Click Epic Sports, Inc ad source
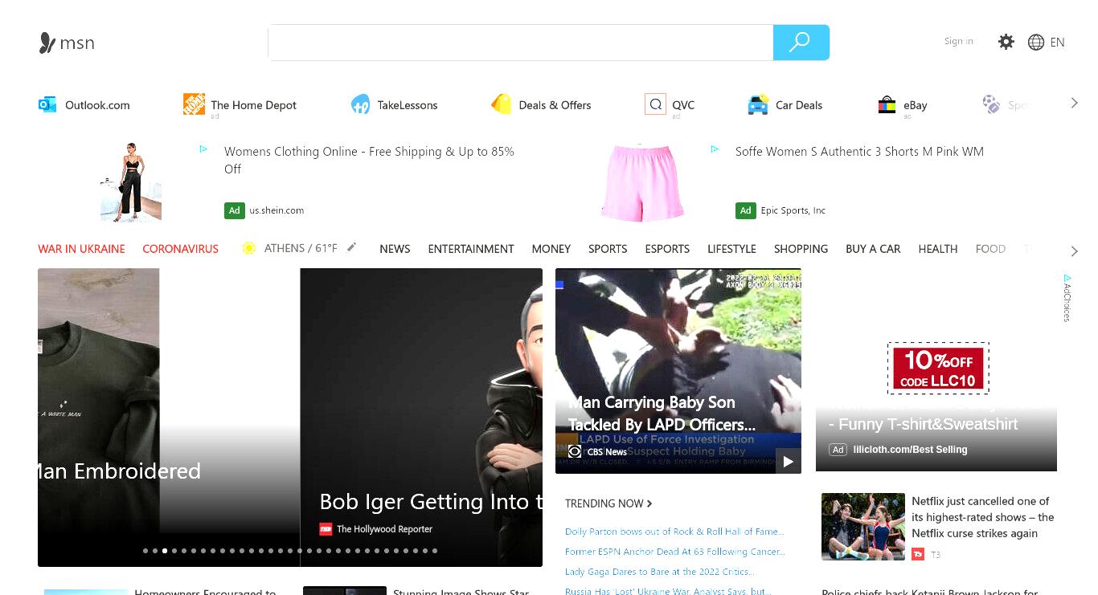Viewport: 1098px width, 595px height. coord(793,210)
